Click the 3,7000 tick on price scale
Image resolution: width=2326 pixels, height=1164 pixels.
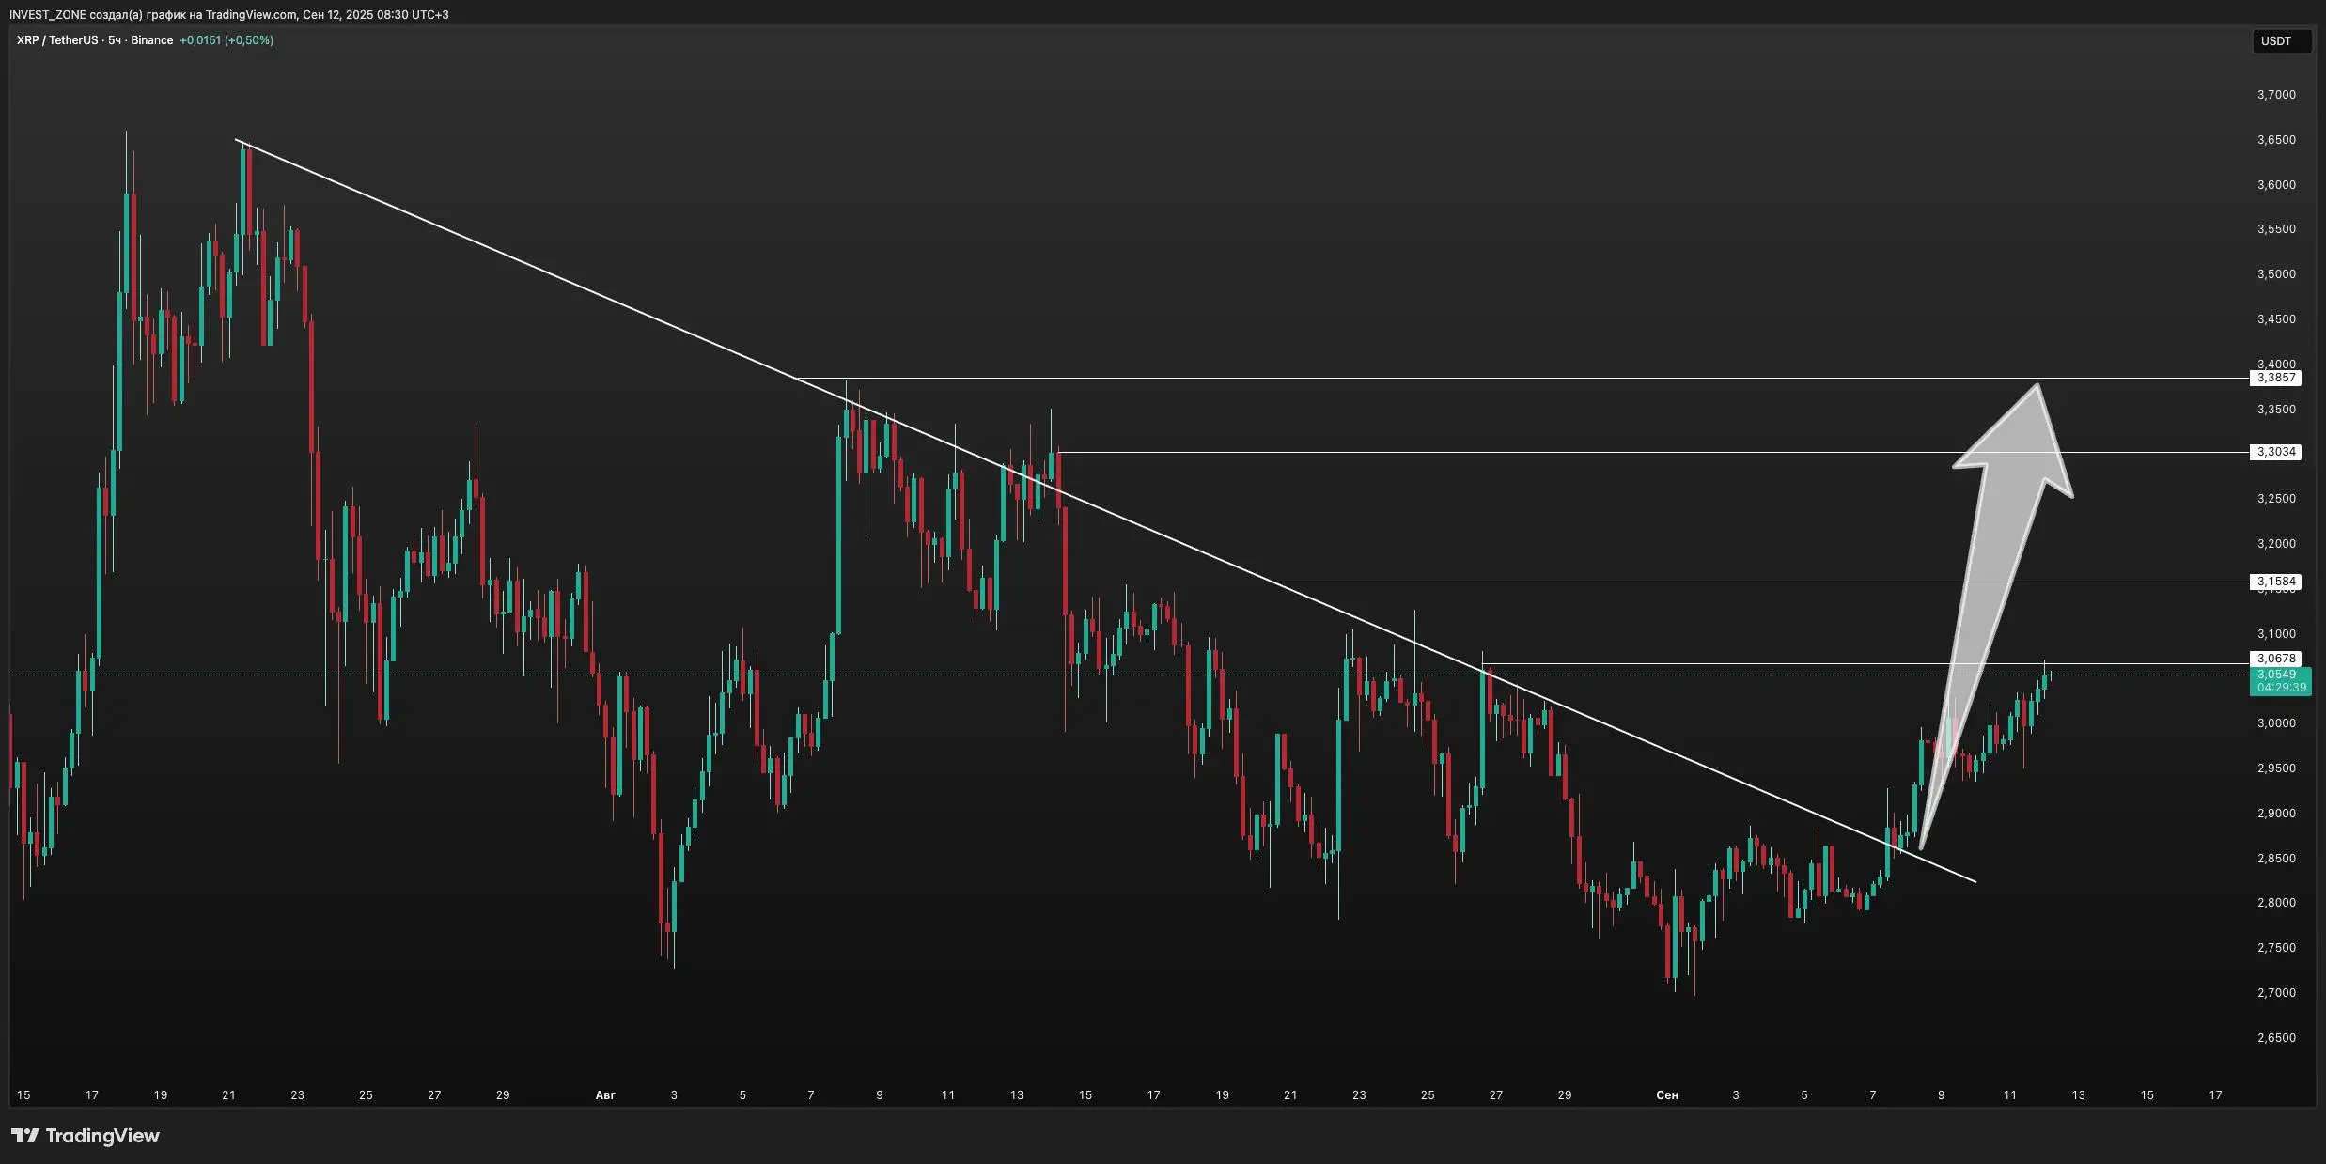(x=2275, y=95)
